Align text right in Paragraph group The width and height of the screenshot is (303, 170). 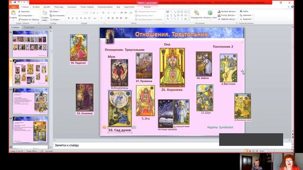117,18
